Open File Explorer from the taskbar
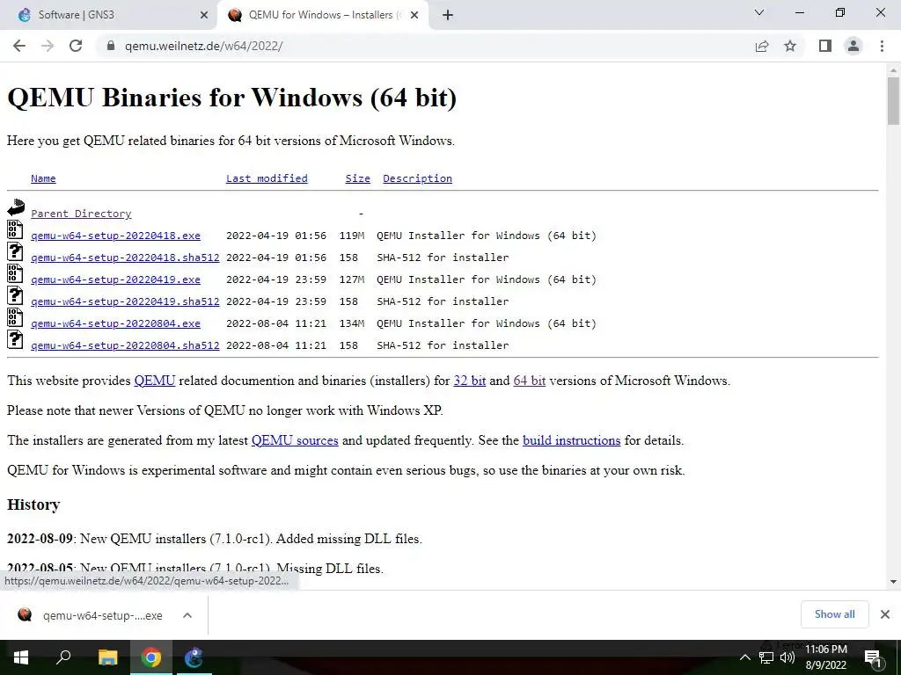This screenshot has height=675, width=901. pos(107,657)
